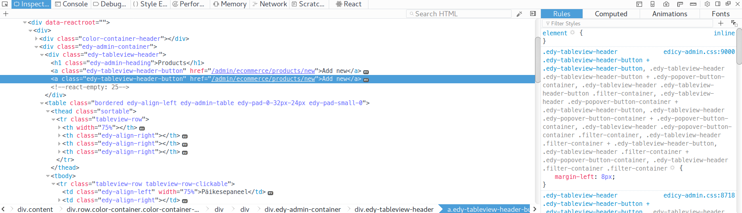Switch sidebar to Computed tab
The width and height of the screenshot is (742, 213).
[x=611, y=14]
